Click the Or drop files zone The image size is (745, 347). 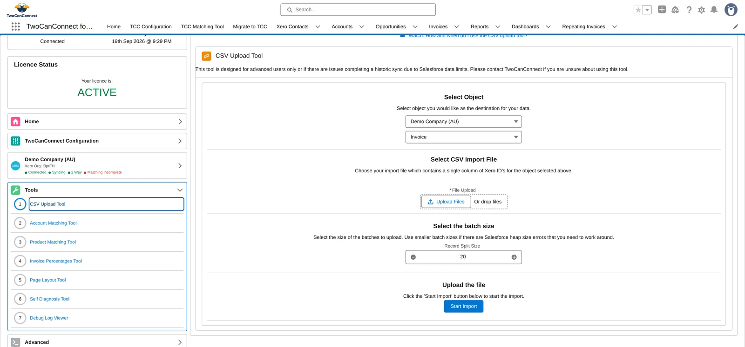pyautogui.click(x=488, y=202)
